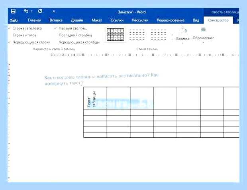
Task: Select the grid table style thumbnail
Action: tap(115, 35)
